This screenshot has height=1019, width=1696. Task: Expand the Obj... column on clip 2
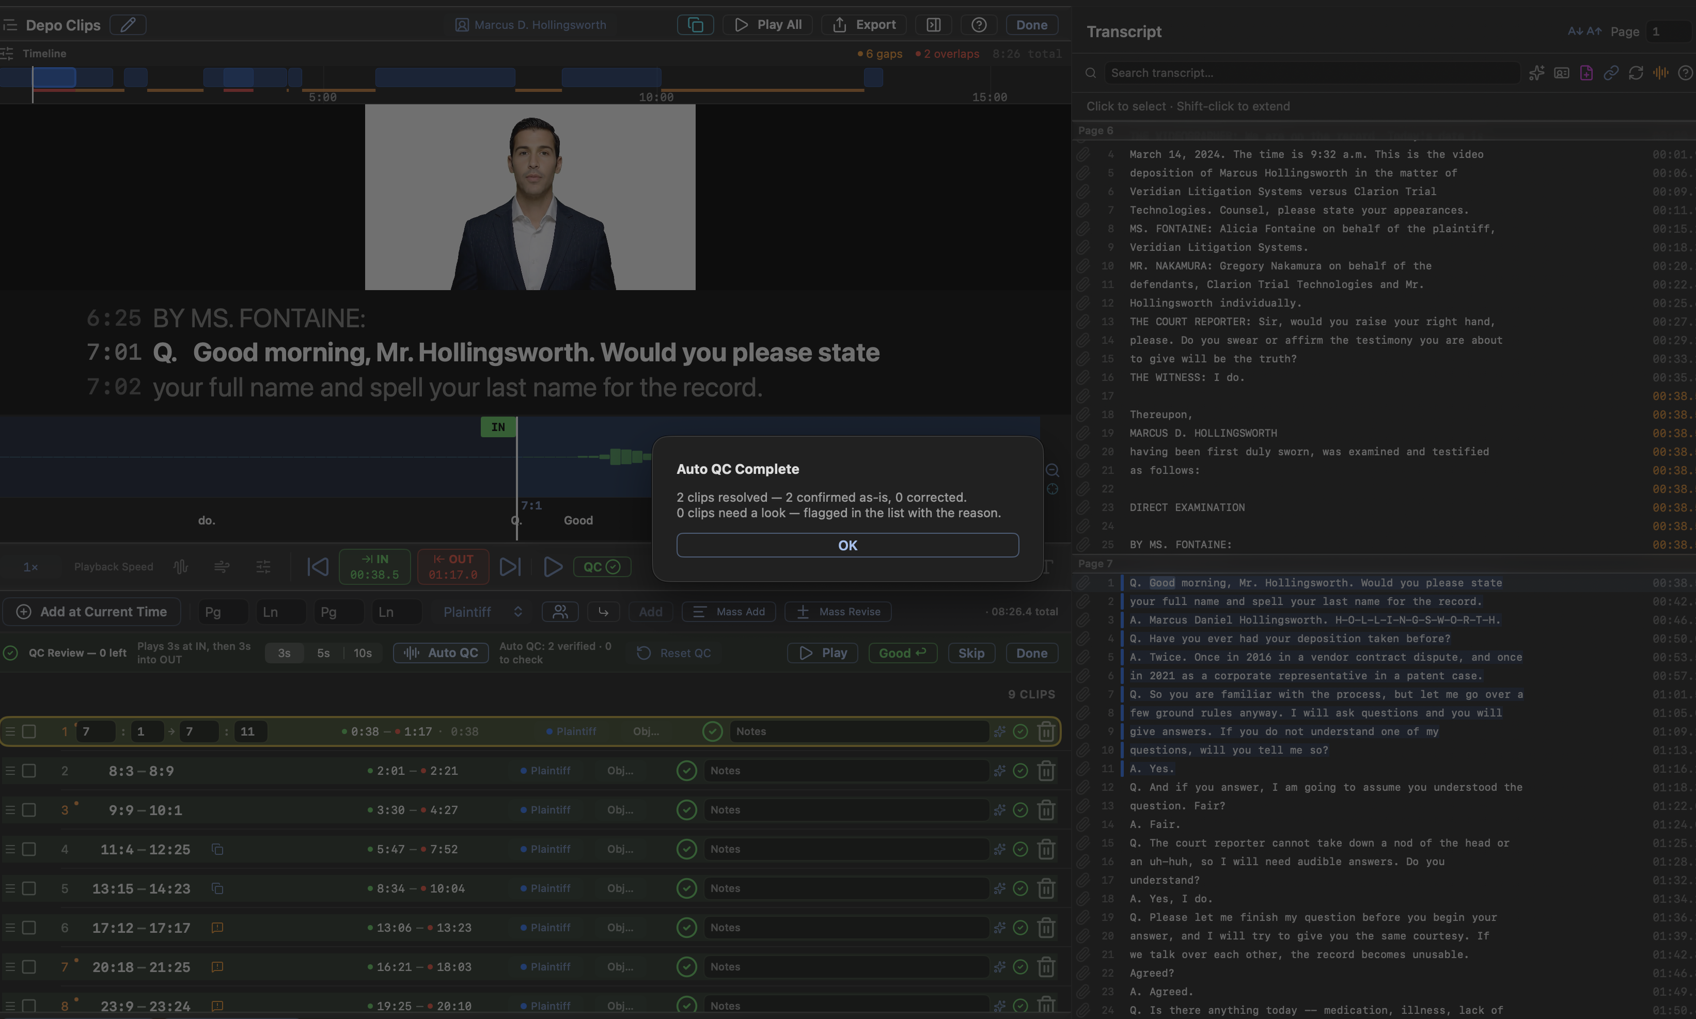click(x=620, y=770)
